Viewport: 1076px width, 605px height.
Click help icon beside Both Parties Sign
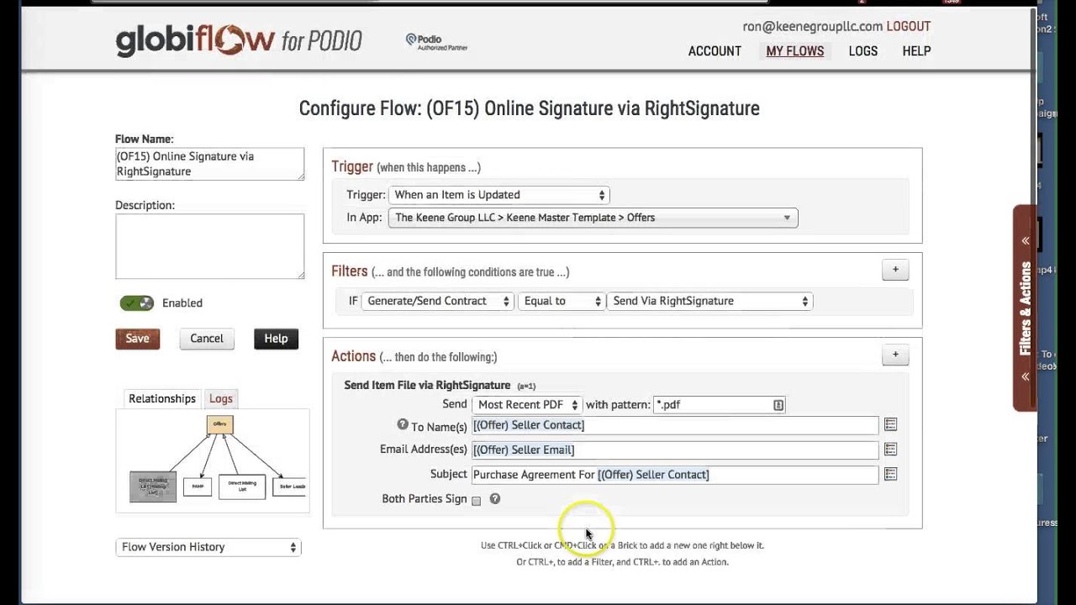tap(495, 499)
